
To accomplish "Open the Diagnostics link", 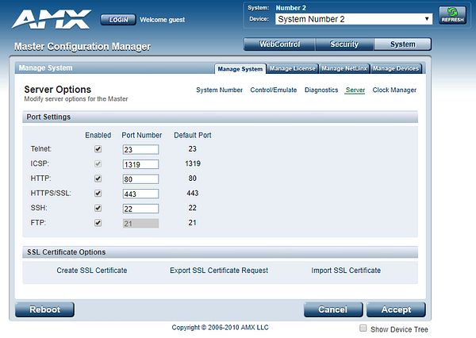I will click(x=321, y=90).
